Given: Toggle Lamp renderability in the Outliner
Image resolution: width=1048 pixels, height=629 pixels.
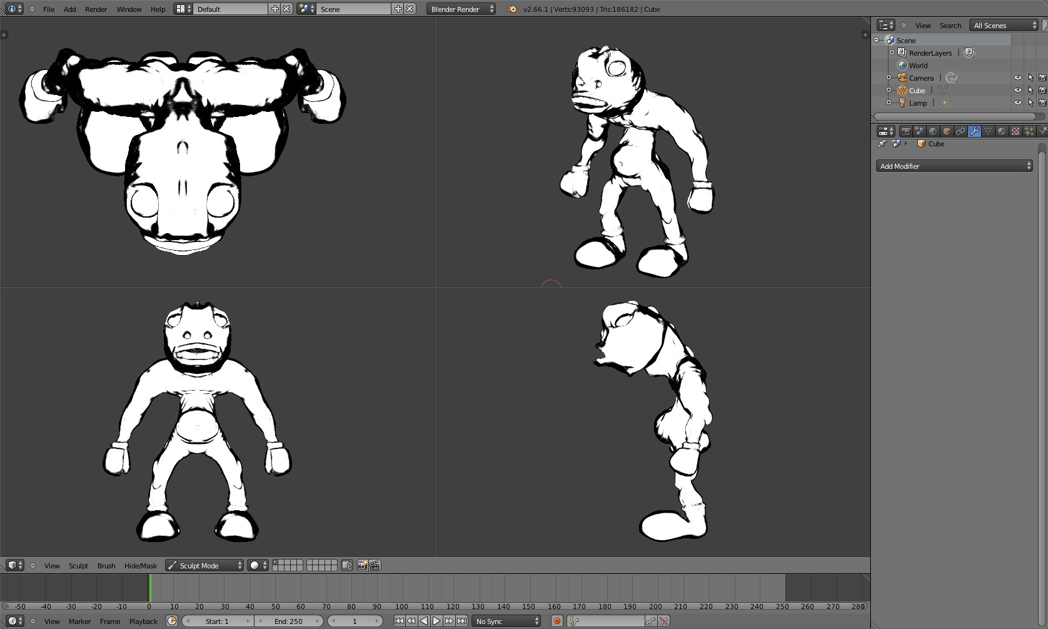Looking at the screenshot, I should coord(1042,103).
